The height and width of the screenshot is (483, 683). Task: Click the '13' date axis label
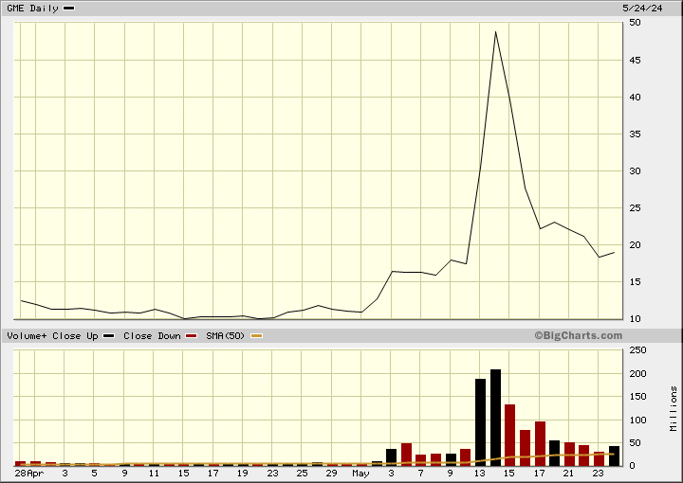(480, 473)
